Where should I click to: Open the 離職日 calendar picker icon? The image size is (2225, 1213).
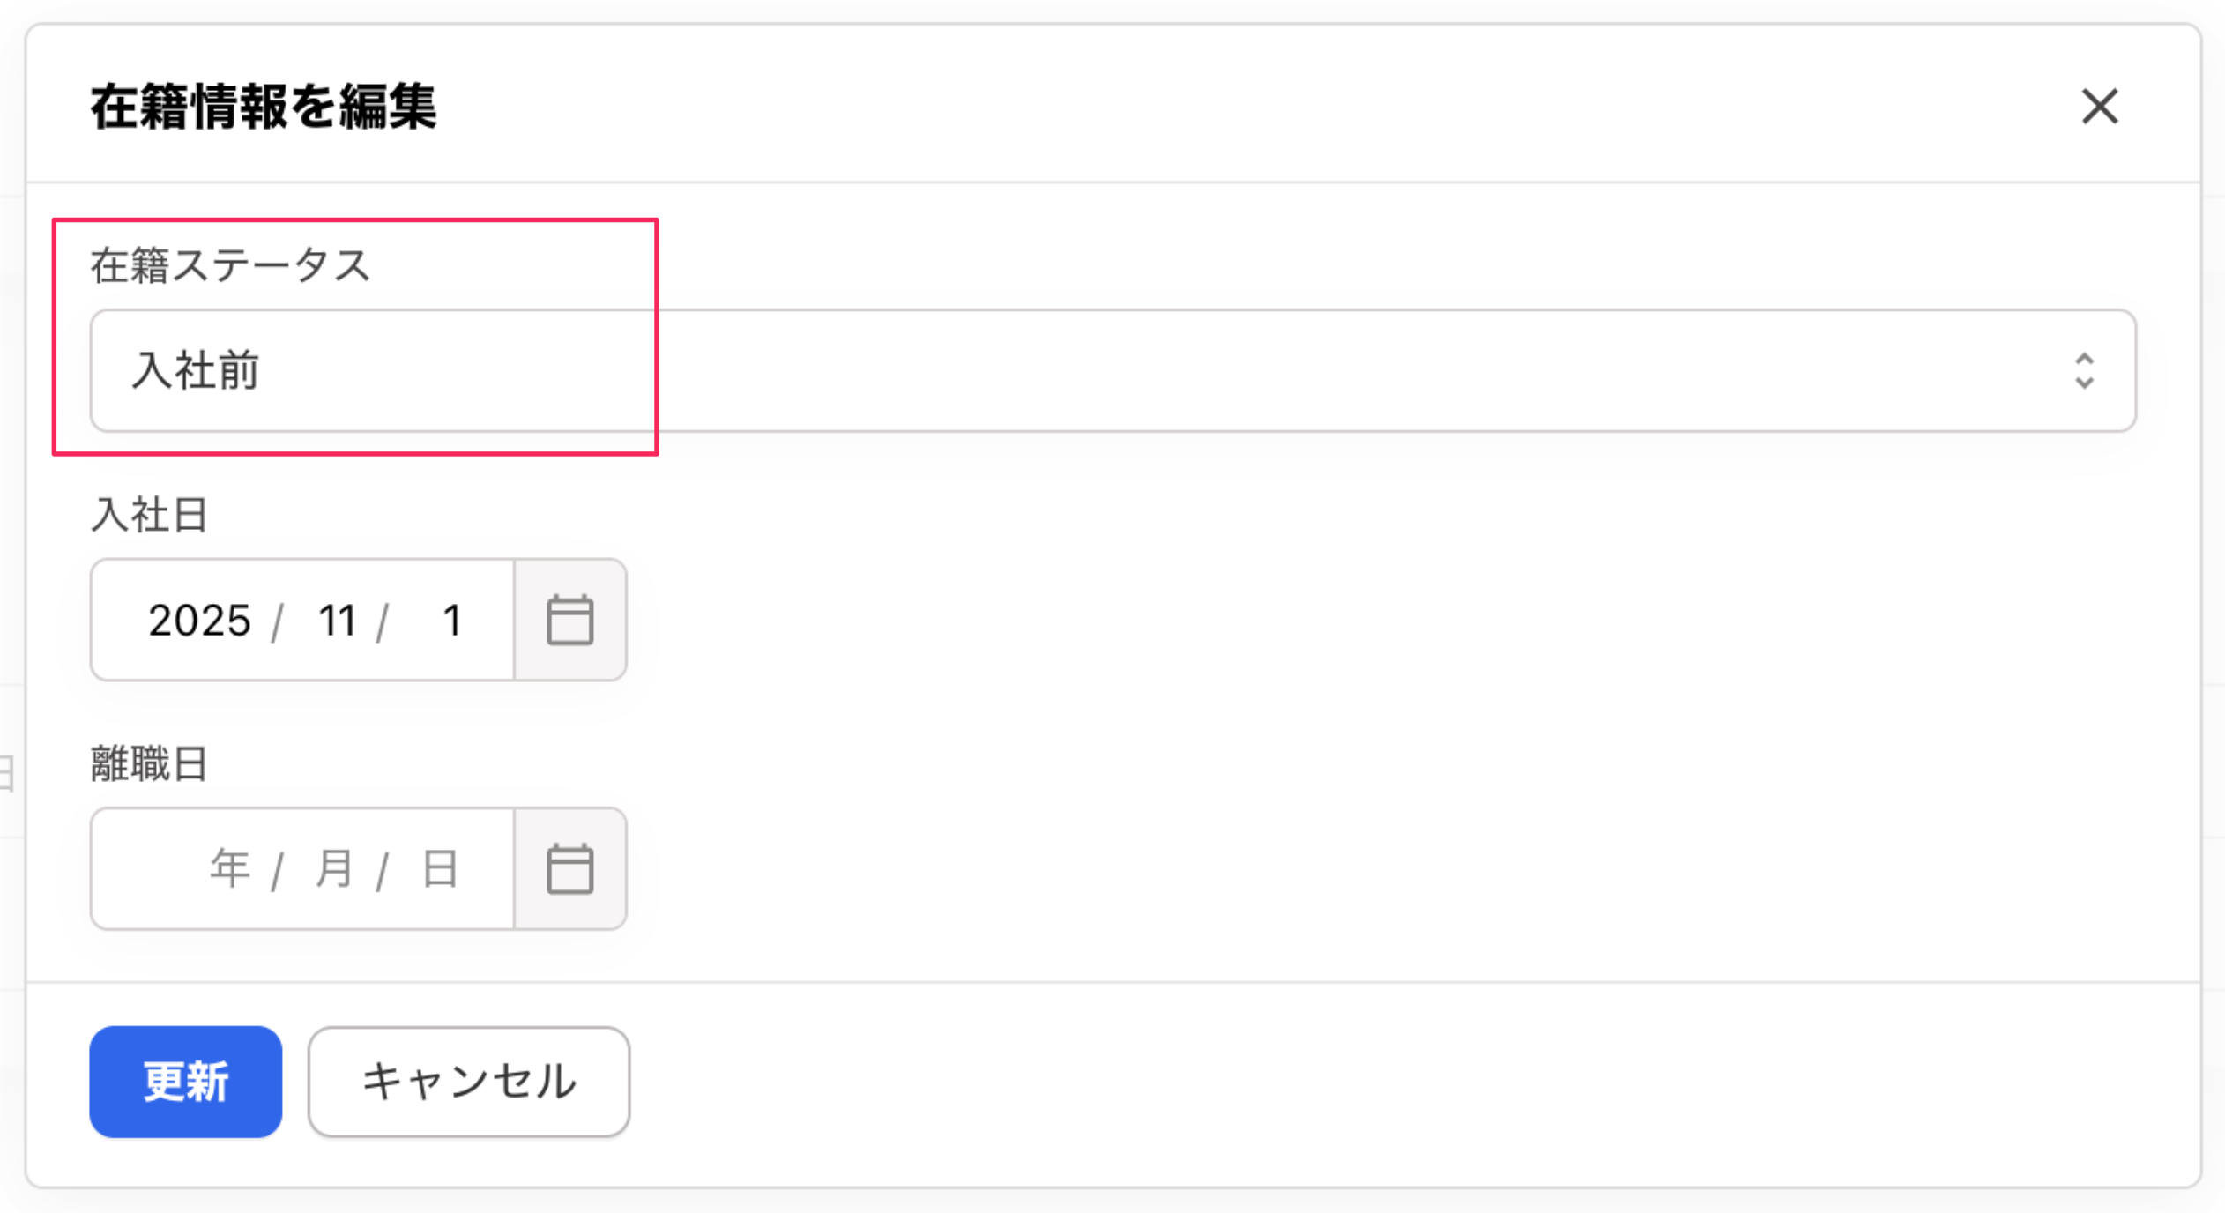click(x=569, y=869)
